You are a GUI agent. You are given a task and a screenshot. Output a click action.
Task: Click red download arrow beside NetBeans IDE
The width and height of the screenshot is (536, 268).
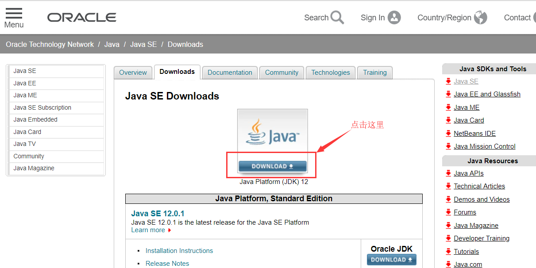[448, 134]
